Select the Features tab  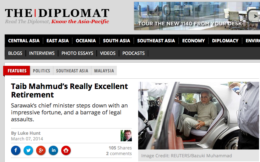17,71
